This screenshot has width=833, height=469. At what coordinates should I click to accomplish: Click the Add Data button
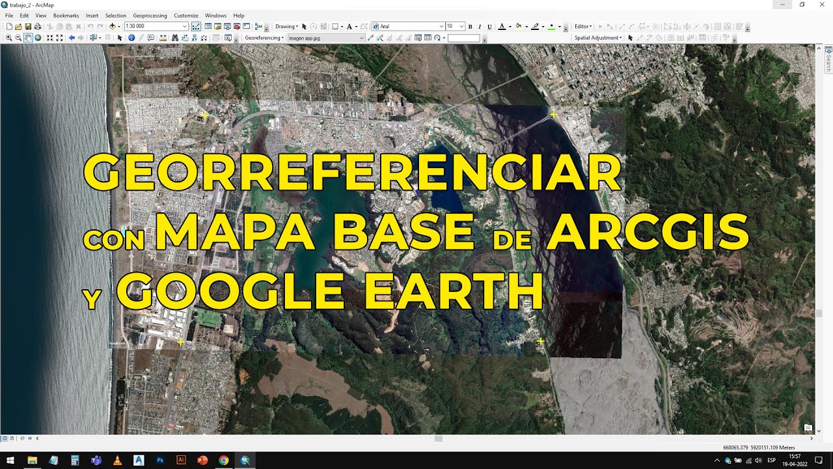click(x=112, y=26)
